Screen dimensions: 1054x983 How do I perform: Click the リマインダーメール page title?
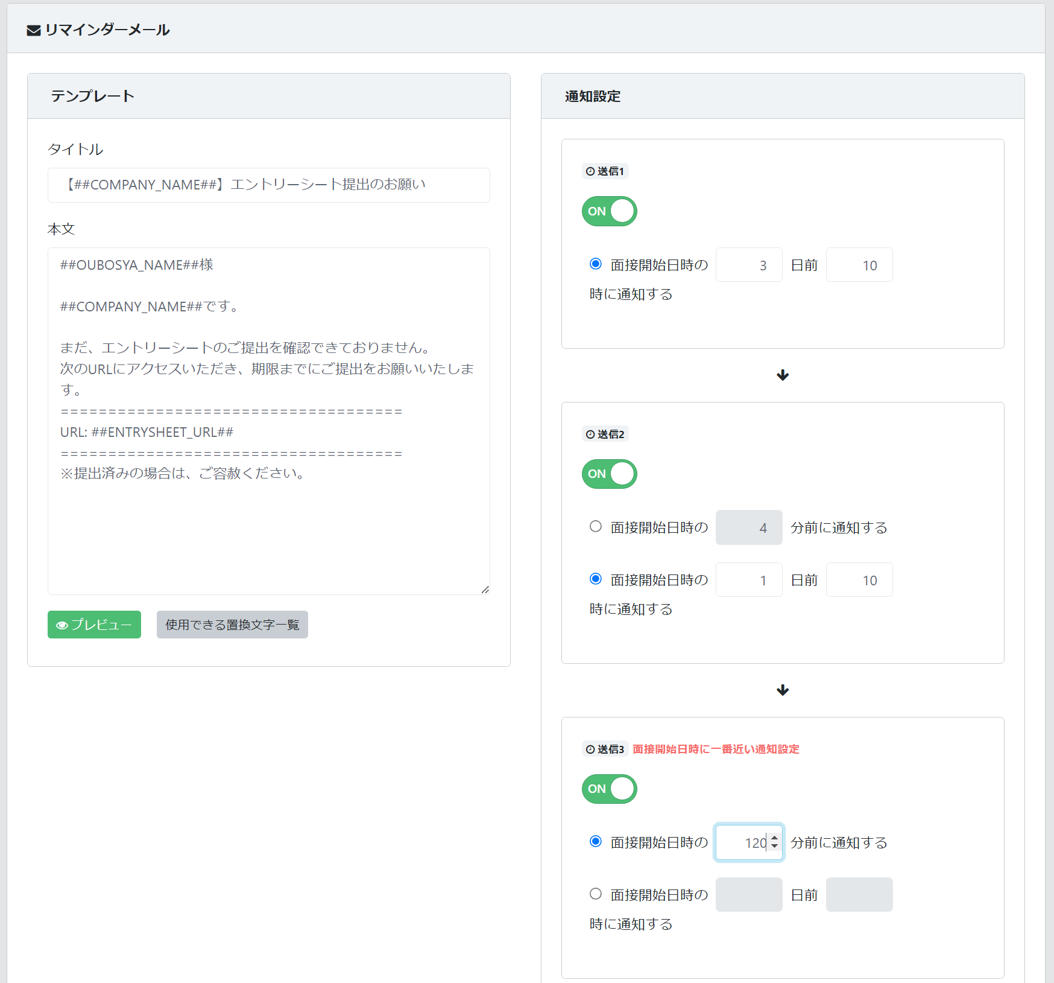(x=107, y=30)
